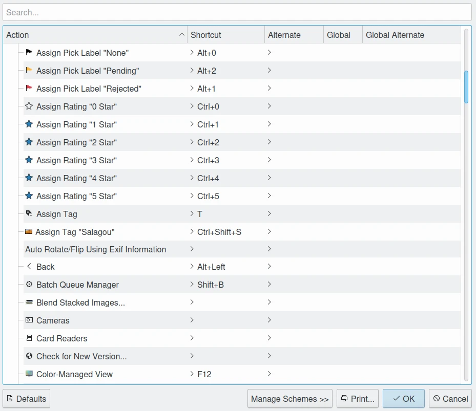Screen dimensions: 476x411
Task: Expand the Ctrl+Shift+S shortcut chevron
Action: point(192,231)
